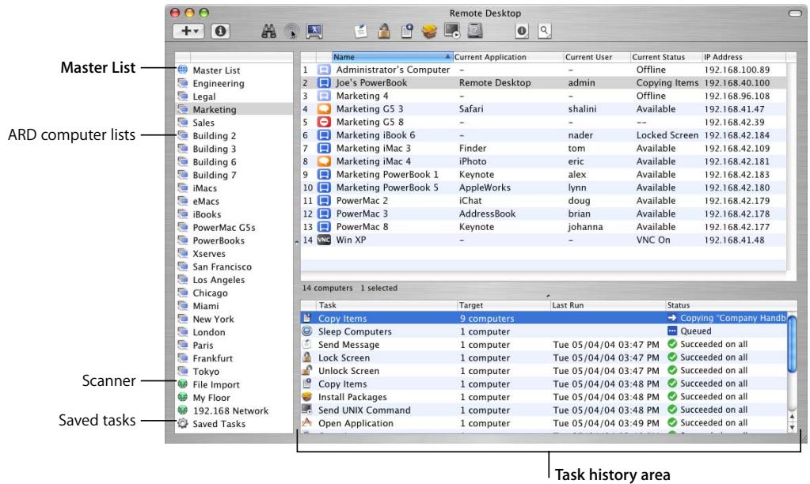Click the Get Info button beside Add
Image resolution: width=810 pixels, height=484 pixels.
tap(221, 31)
